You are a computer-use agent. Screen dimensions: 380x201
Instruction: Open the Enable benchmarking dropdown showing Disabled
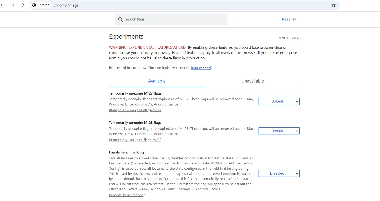click(x=279, y=173)
